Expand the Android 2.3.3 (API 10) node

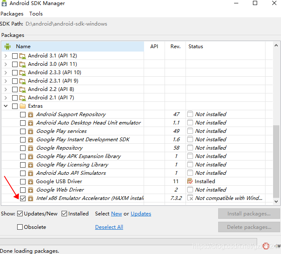tap(6, 73)
